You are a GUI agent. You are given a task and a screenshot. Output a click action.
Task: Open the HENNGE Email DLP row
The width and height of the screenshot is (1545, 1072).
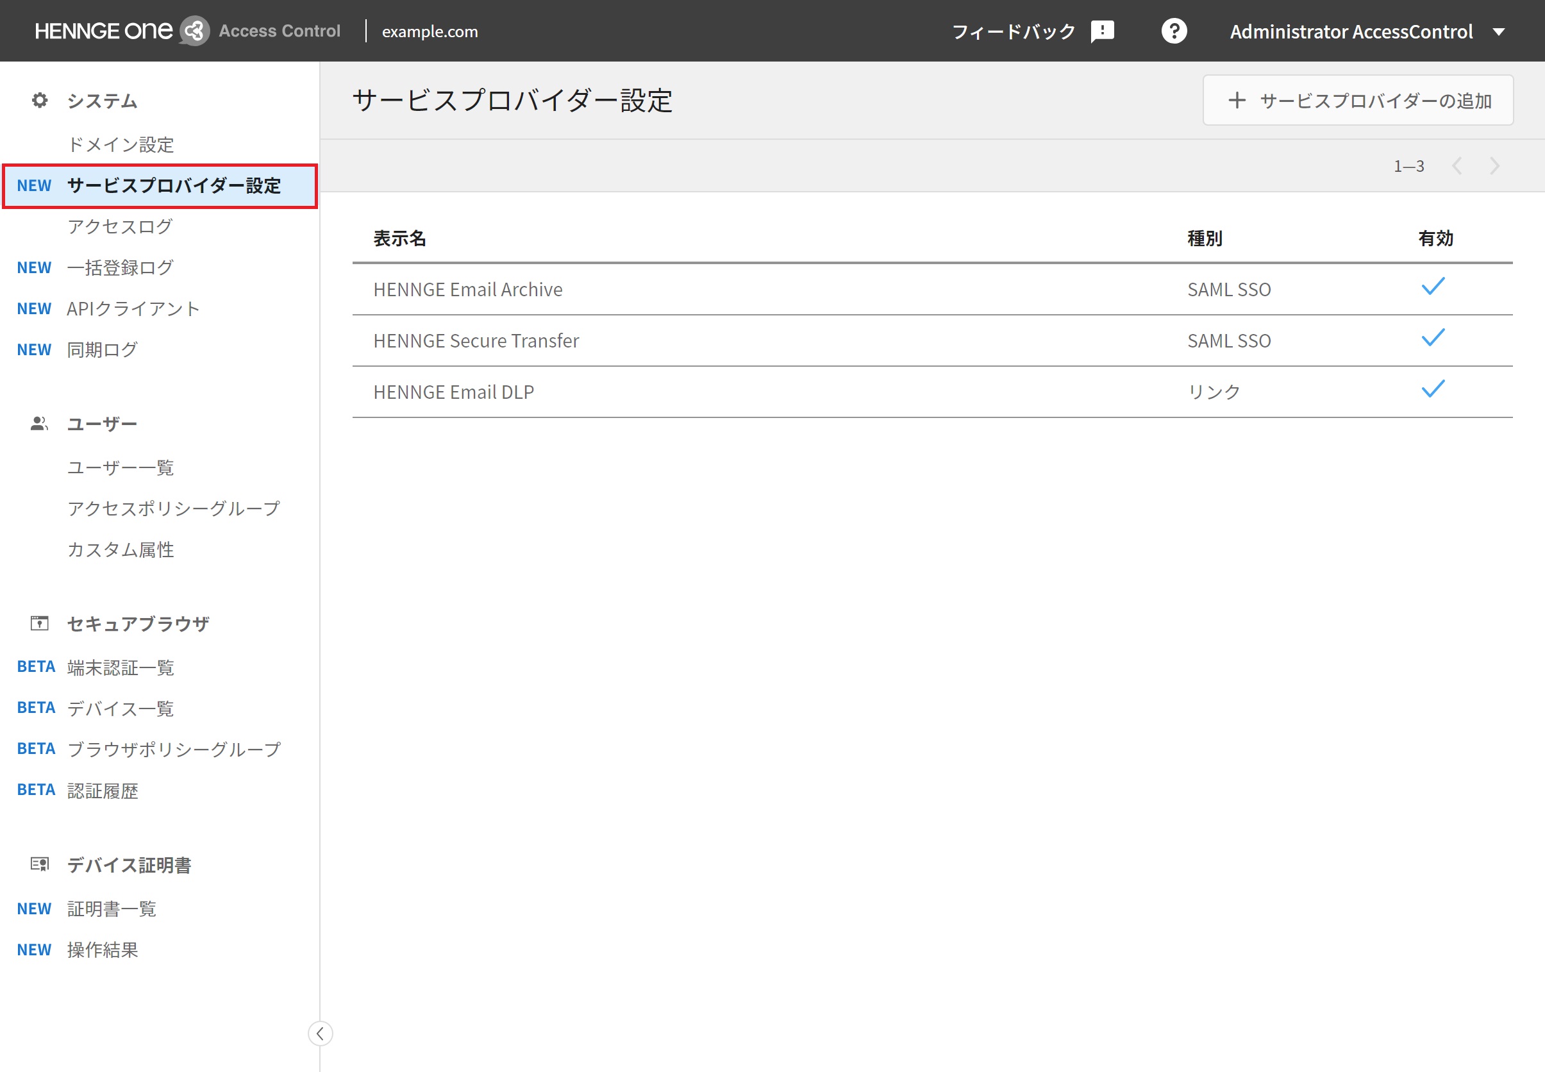tap(932, 392)
